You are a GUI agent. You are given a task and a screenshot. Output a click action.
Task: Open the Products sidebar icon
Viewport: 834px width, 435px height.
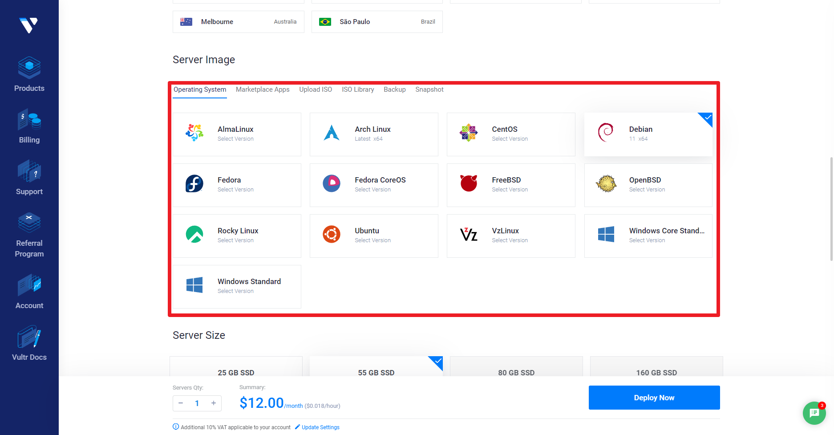point(29,68)
